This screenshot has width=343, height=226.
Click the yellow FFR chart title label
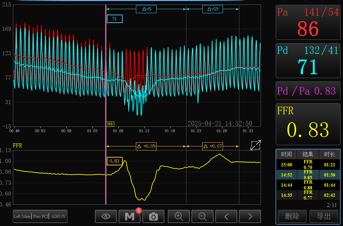tap(18, 145)
